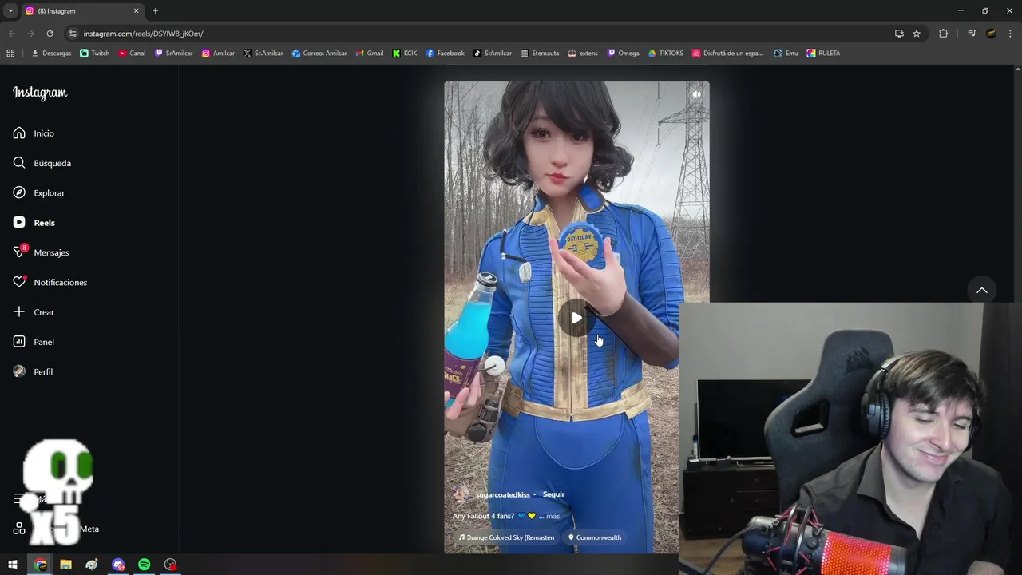Play the paused reel video

coord(576,318)
